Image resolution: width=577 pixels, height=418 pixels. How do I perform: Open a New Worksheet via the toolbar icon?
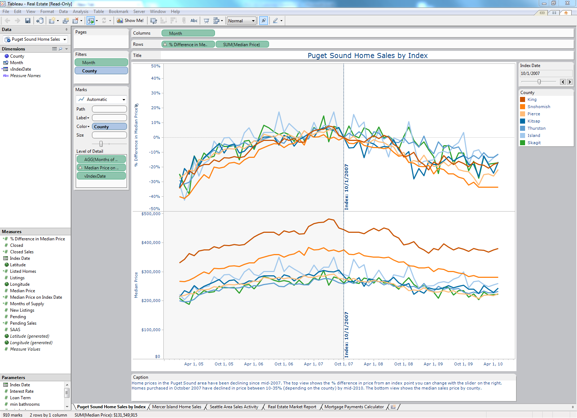(x=52, y=21)
